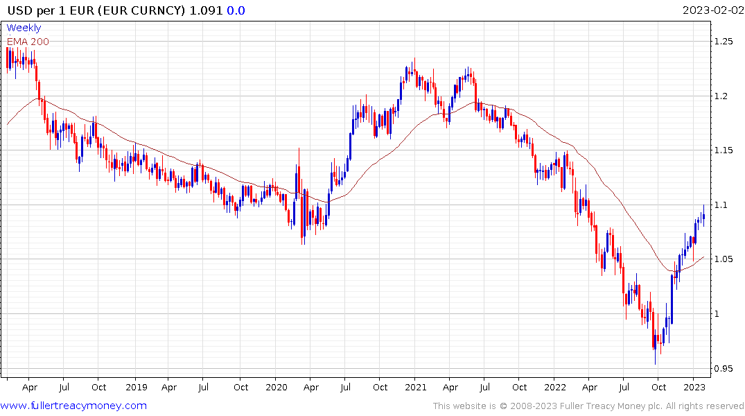Click the chart title 'USD per 1 EUR (EUR CURNCY)'
Viewport: 745px width, 416px height.
click(96, 10)
